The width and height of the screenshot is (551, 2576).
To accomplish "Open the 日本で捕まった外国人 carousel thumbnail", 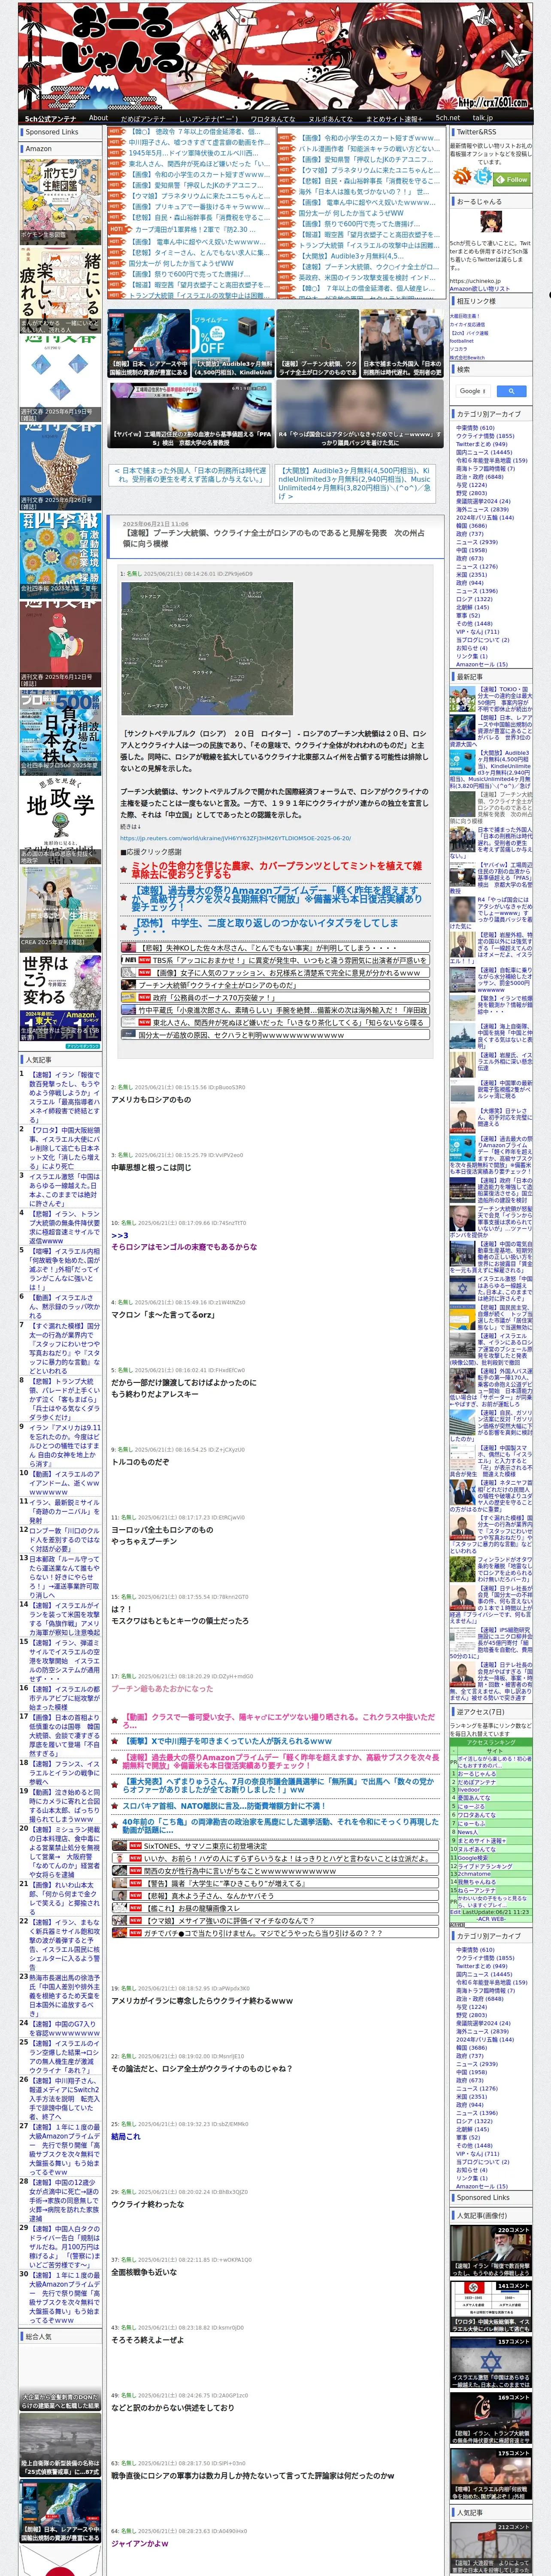I will (x=402, y=343).
